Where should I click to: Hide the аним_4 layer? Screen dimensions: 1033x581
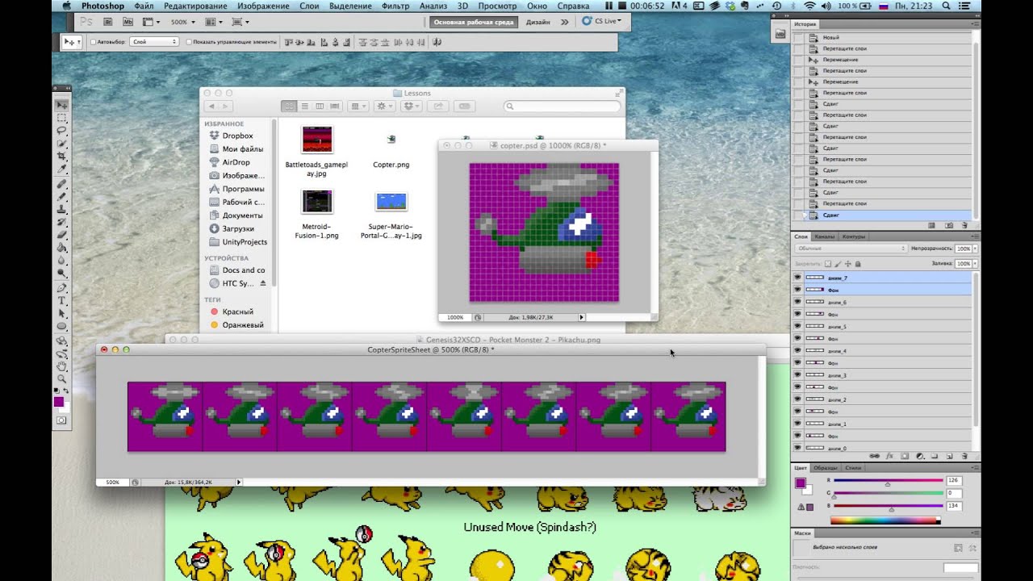pos(797,351)
